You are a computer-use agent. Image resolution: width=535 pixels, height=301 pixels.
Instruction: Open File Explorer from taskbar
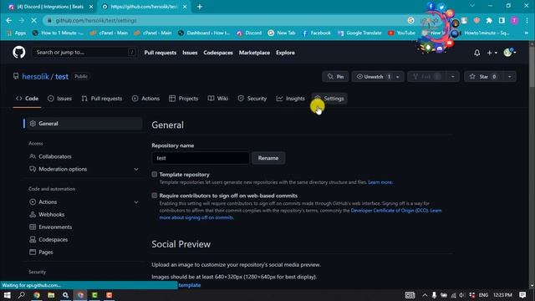(51, 295)
